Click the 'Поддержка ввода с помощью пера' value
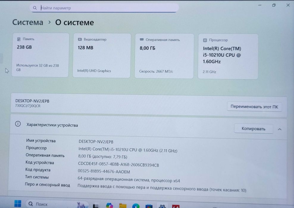Screen dimensions: 294x208 162,188
